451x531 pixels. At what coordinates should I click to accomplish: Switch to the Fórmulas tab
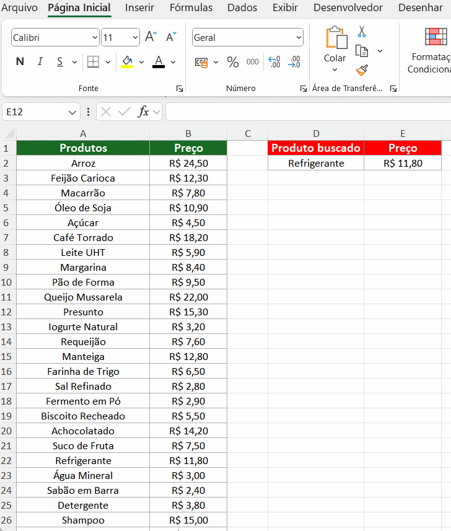[x=191, y=8]
